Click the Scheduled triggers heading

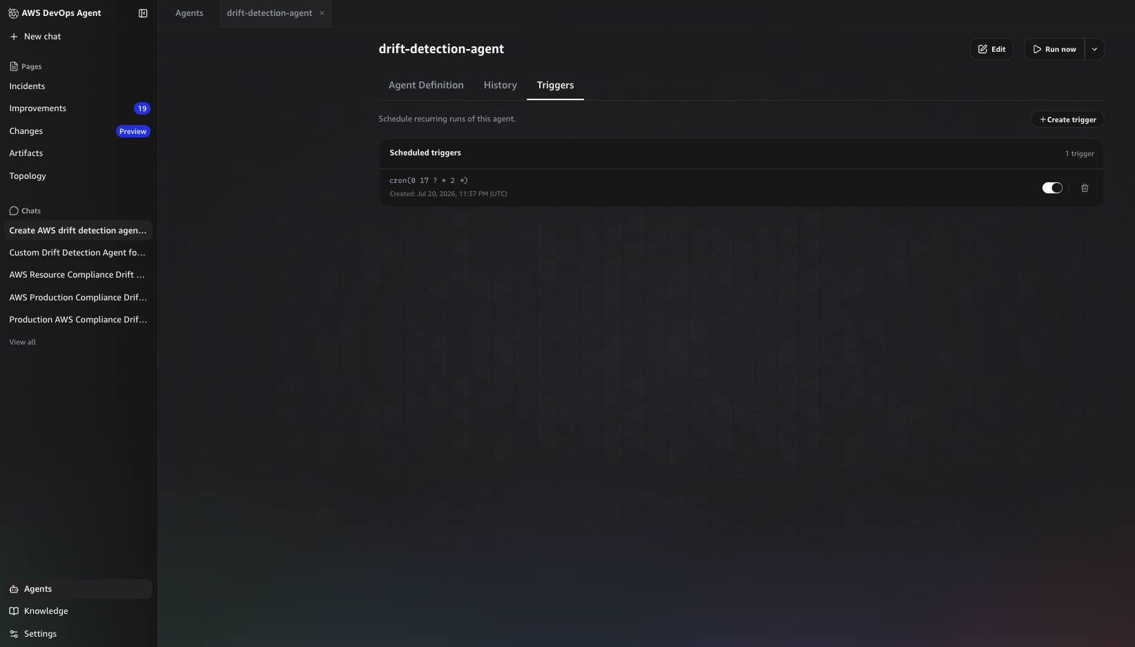click(x=425, y=153)
